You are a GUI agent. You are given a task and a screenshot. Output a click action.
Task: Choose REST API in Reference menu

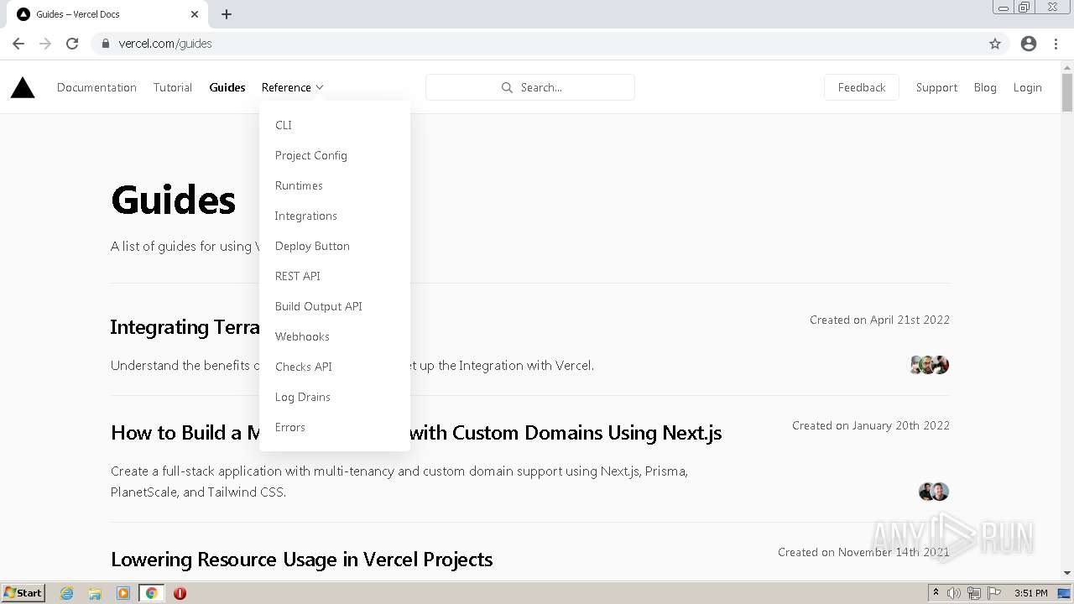(x=298, y=276)
